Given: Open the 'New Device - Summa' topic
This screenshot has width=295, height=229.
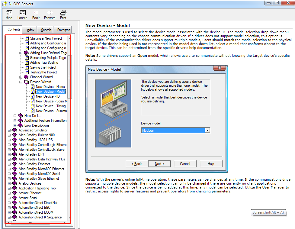Looking at the screenshot, I should 51,111.
